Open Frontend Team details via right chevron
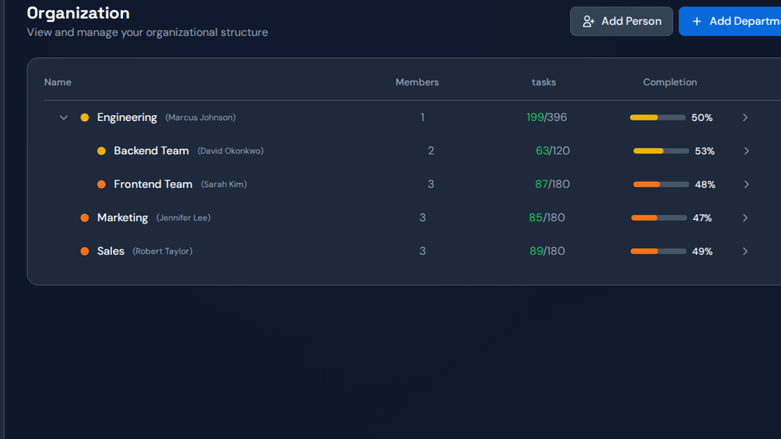The height and width of the screenshot is (439, 781). [747, 185]
